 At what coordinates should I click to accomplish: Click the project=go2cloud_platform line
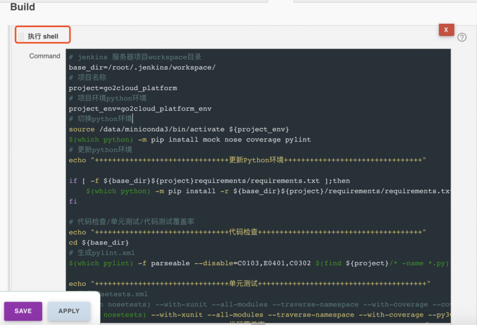(123, 88)
